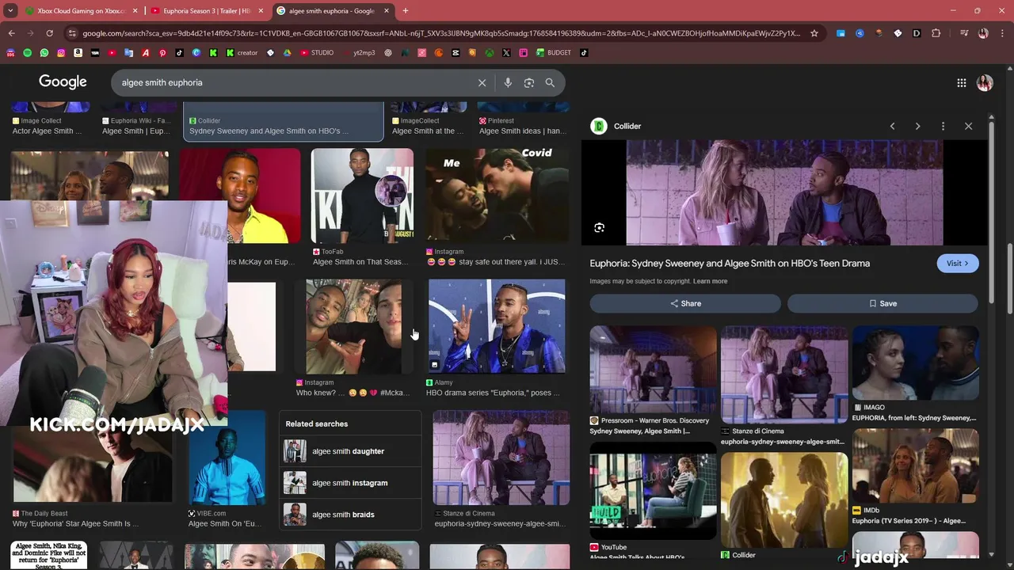Select the algee smith euphoria Google tab
Image resolution: width=1014 pixels, height=570 pixels.
[x=331, y=11]
